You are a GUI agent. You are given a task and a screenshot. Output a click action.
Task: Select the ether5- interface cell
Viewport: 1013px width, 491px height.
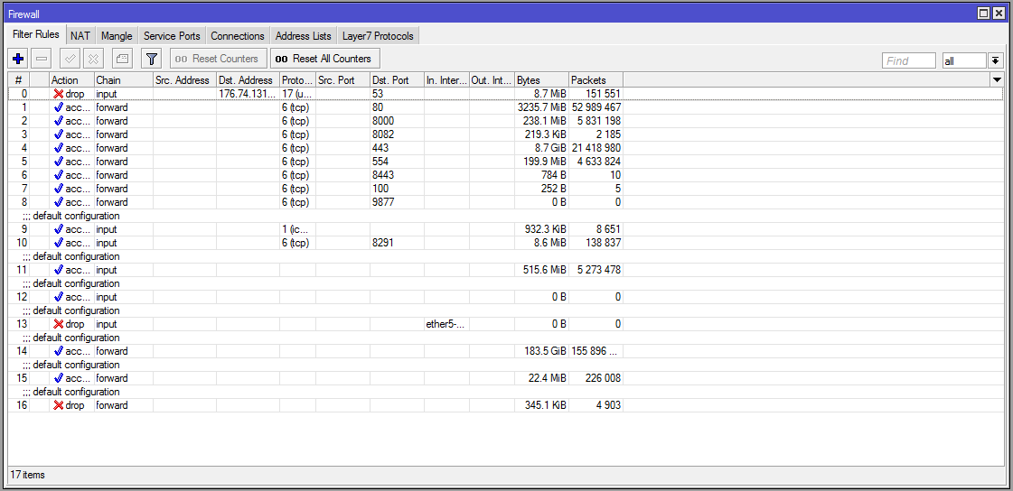[446, 325]
